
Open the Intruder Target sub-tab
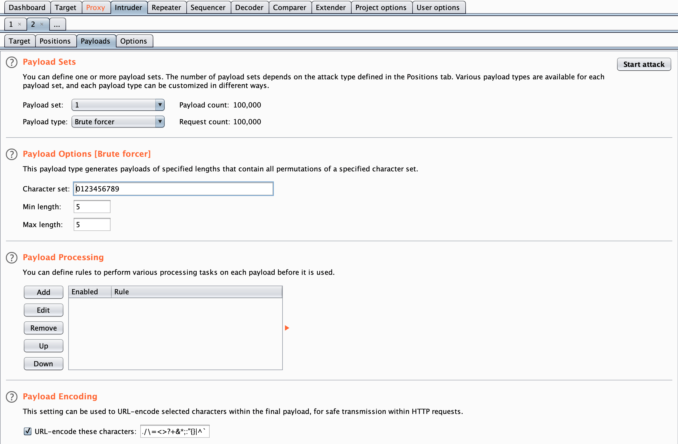click(x=20, y=41)
